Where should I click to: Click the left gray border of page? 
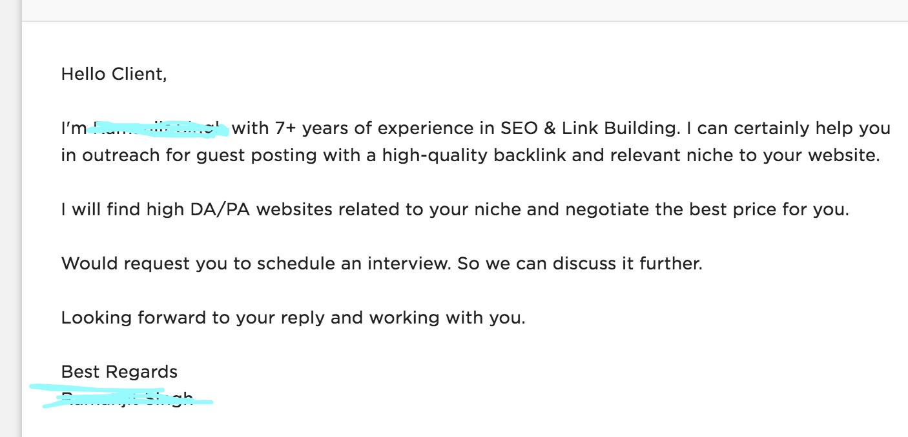10,219
